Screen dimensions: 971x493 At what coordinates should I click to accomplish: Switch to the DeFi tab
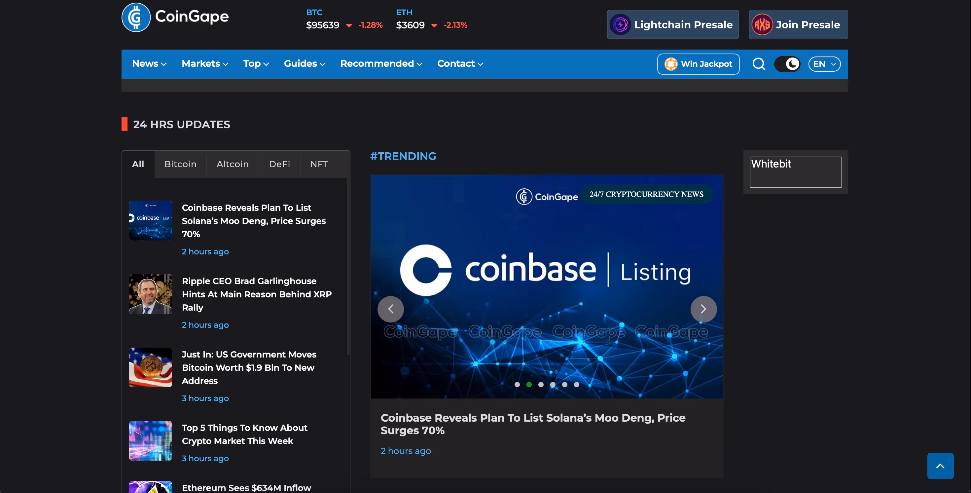pos(279,164)
